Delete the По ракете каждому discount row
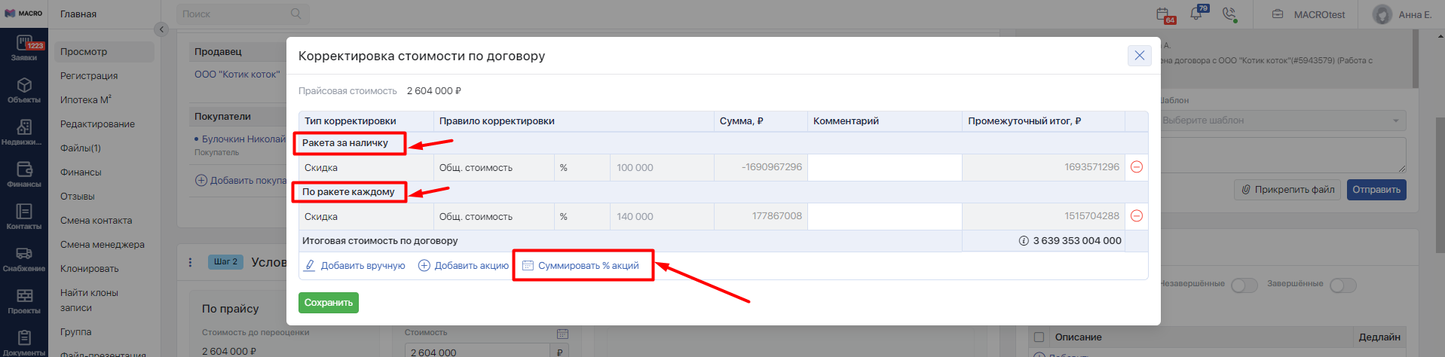 [x=1137, y=216]
